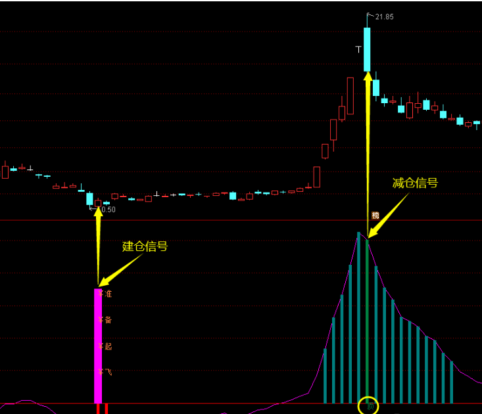Screen dimensions: 482x414
Task: Click the ¥飞 signal marker
Action: tap(105, 373)
